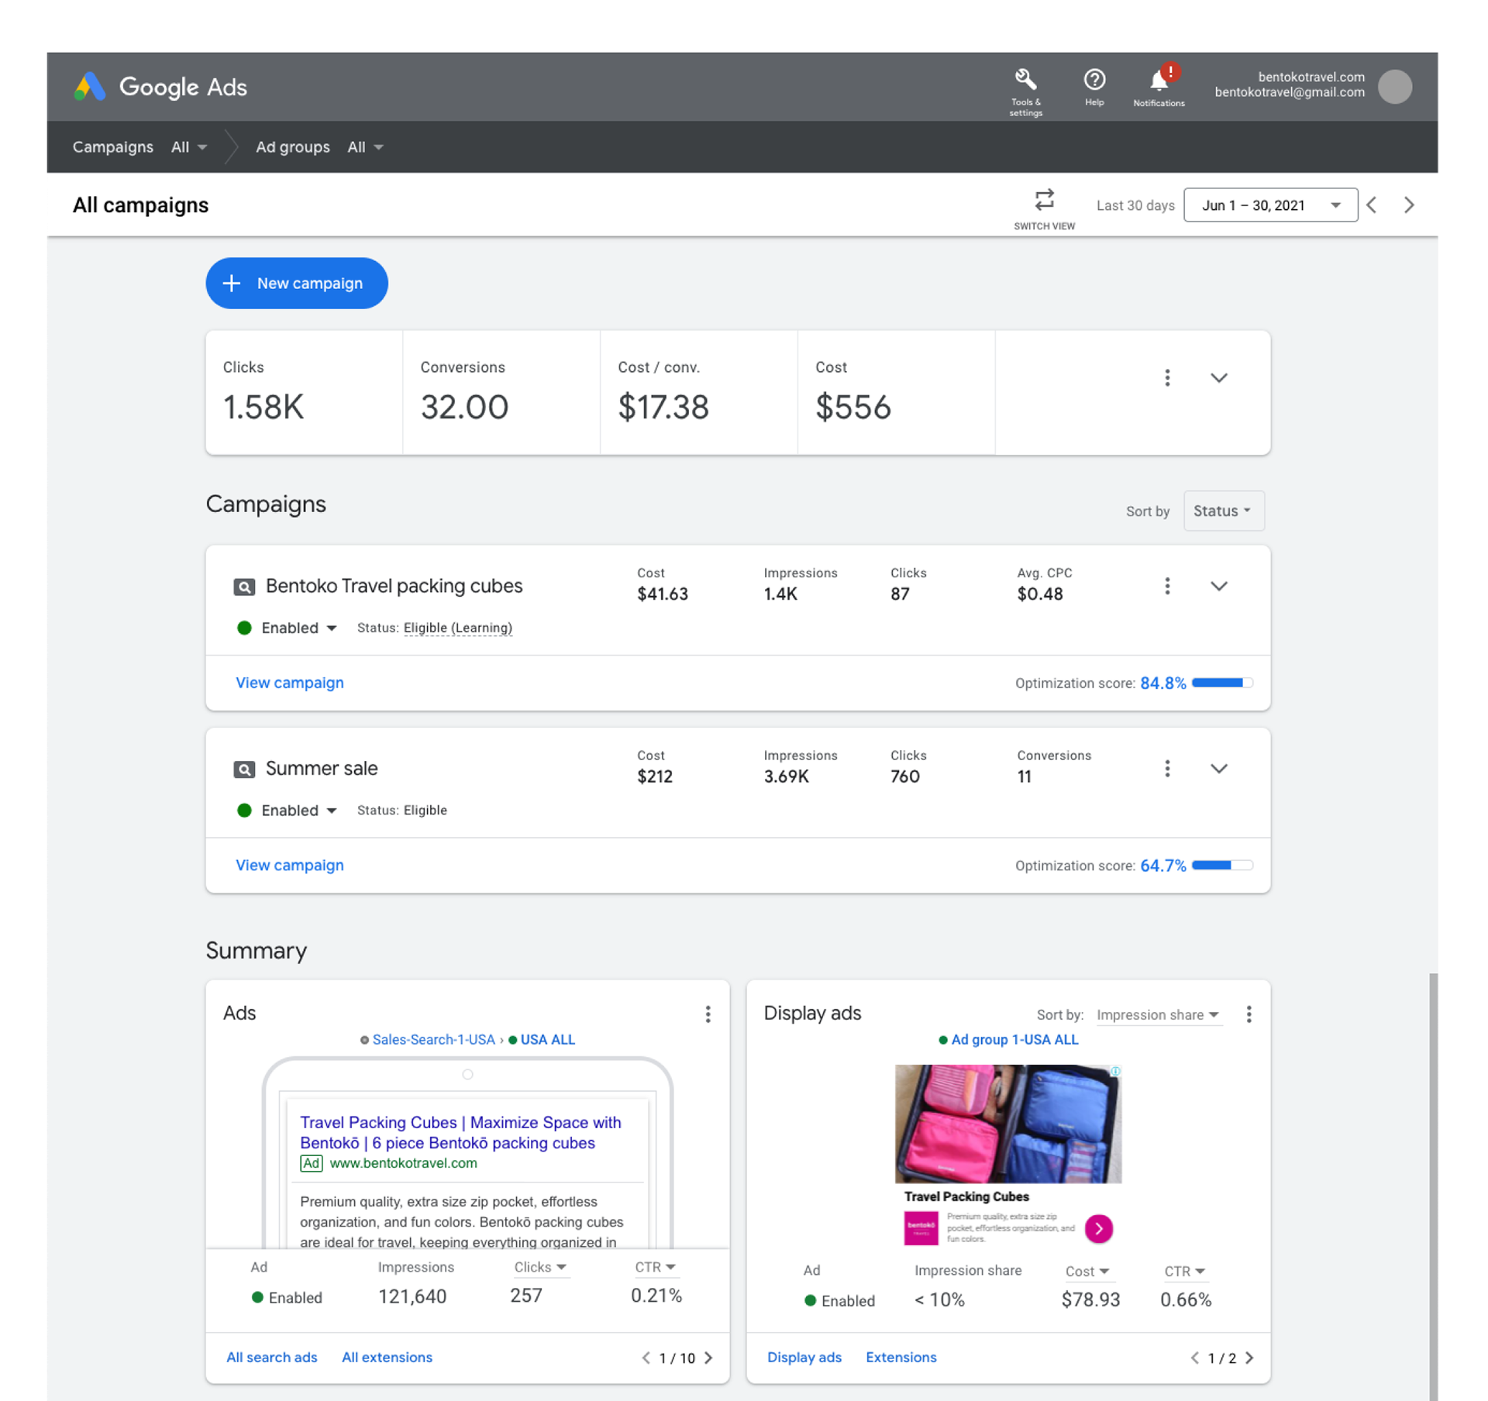Click the travel packing cubes display image
1488x1401 pixels.
[1008, 1124]
